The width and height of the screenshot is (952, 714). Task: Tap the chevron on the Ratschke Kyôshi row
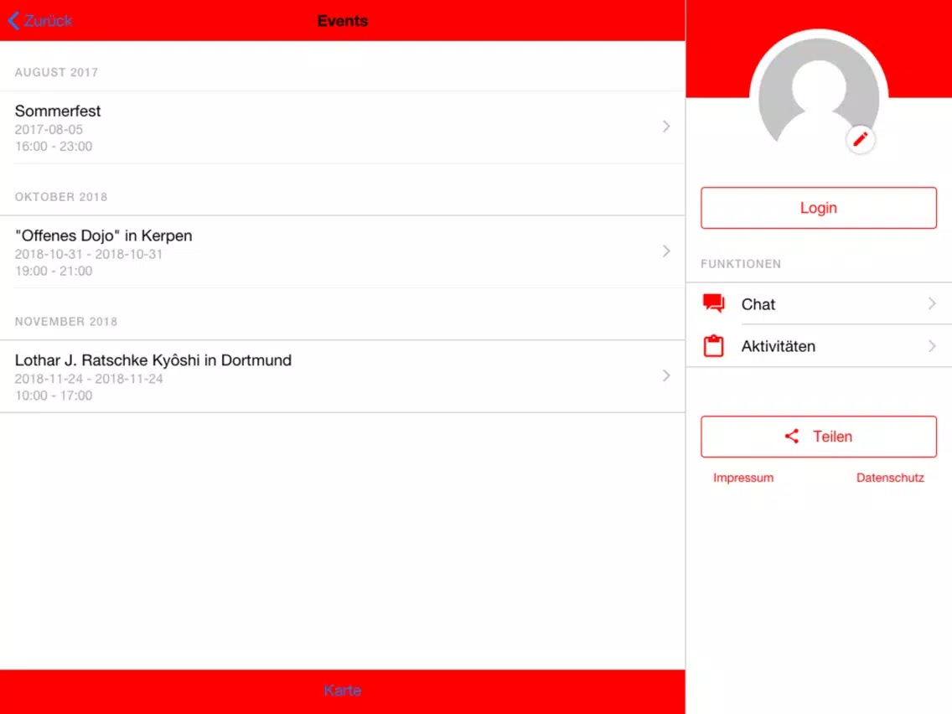[x=666, y=375]
